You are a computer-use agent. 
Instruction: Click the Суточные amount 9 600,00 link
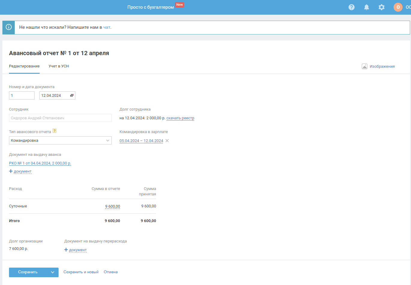[113, 206]
